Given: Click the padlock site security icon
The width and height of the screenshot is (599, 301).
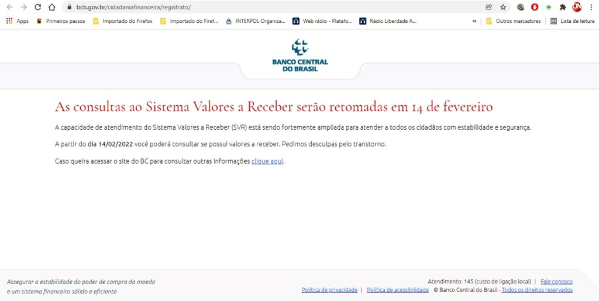Looking at the screenshot, I should [69, 7].
